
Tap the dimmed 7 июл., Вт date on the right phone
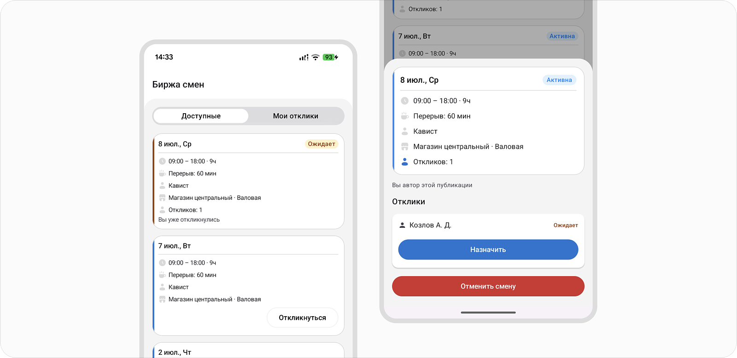tap(415, 36)
